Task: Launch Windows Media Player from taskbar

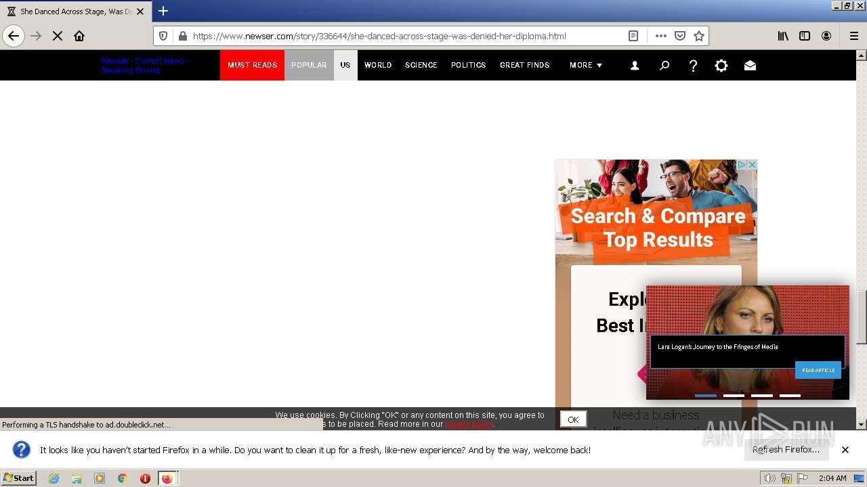Action: coord(100,478)
